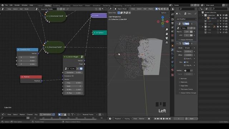Open the viewport Options dropdown

tap(165, 13)
